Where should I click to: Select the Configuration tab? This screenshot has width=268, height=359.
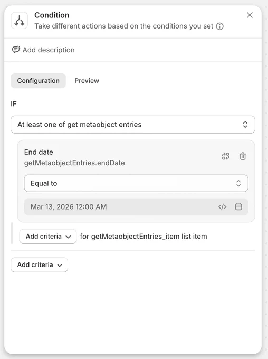coord(38,81)
